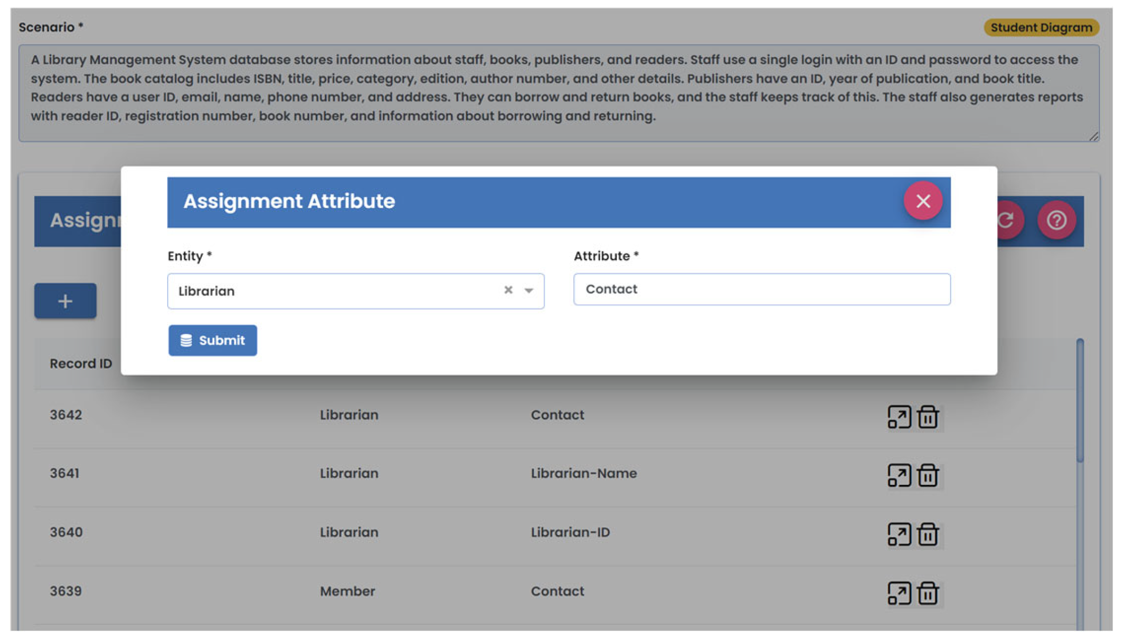Open the Librarian entity combo box
Viewport: 1124px width, 641px height.
pos(335,291)
